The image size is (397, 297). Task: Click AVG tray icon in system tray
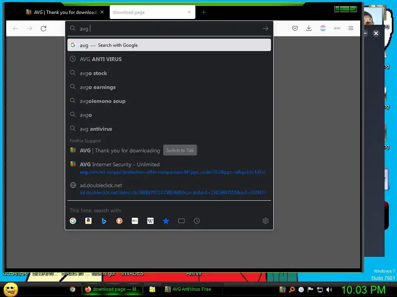coord(283,290)
